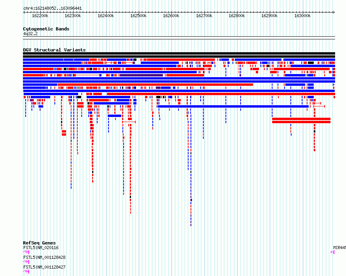The height and width of the screenshot is (276, 346).
Task: Click the red variant with whiskers under 162450k-162490k
Action: [129, 122]
